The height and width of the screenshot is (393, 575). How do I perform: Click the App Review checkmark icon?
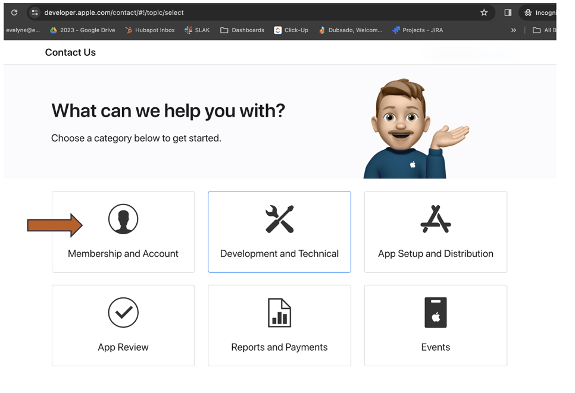(123, 313)
